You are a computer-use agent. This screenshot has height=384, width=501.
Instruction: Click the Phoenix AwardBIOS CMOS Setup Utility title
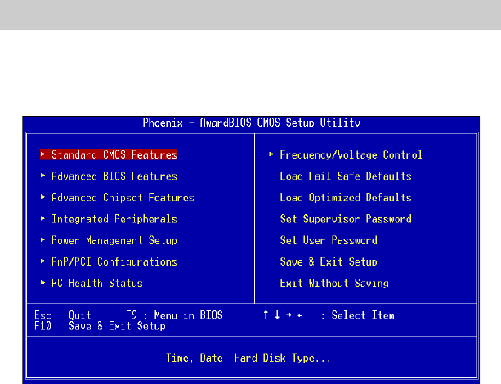coord(251,123)
